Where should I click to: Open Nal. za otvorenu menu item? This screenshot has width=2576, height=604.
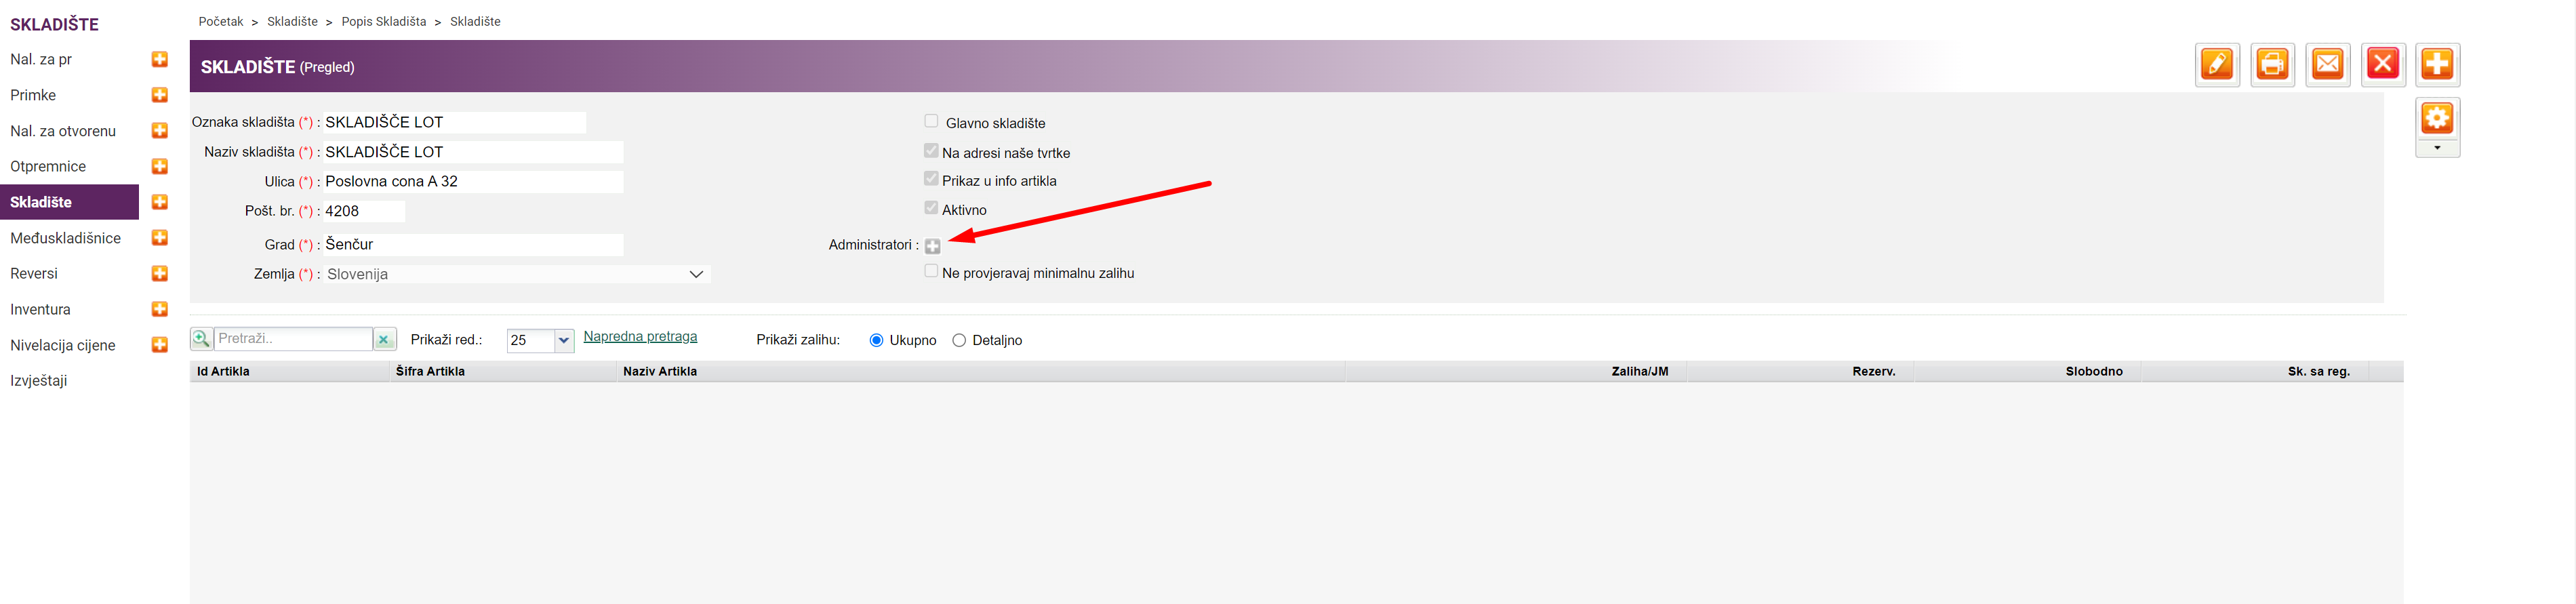pyautogui.click(x=63, y=131)
